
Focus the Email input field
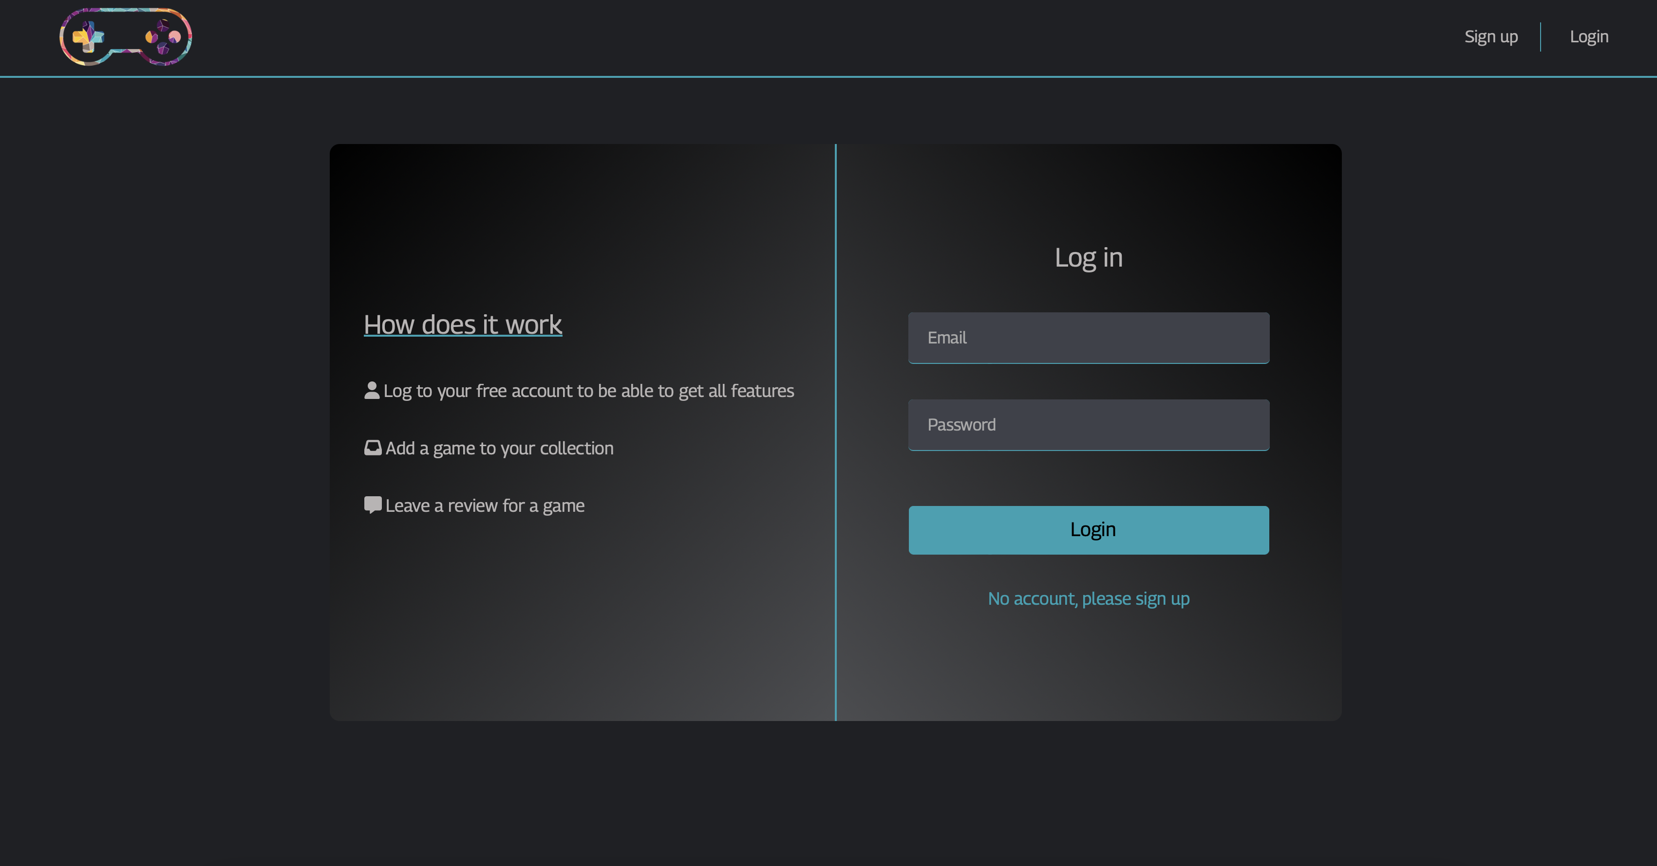click(1088, 338)
